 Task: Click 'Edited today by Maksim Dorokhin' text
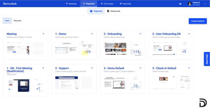coord(19,37)
